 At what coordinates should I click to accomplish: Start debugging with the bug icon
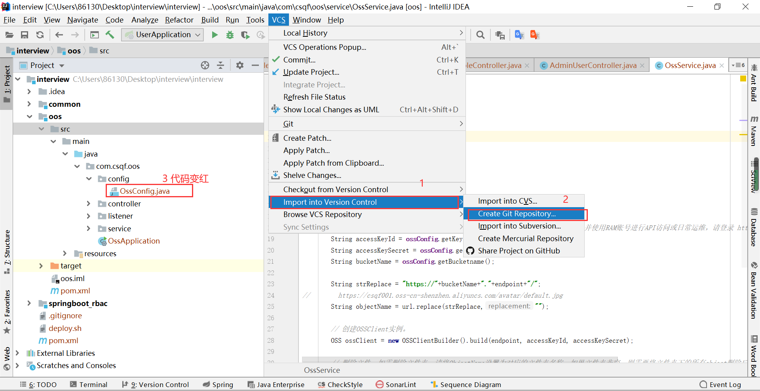coord(230,35)
